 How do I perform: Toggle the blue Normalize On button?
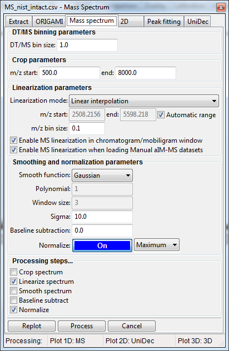point(102,245)
